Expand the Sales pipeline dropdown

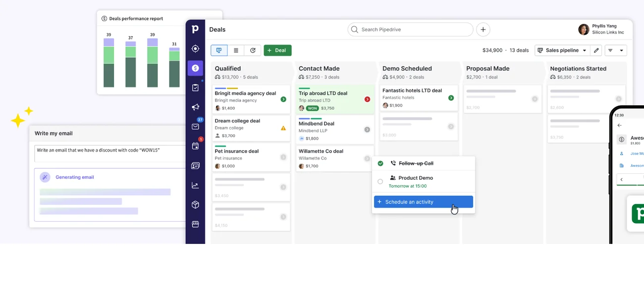(562, 50)
